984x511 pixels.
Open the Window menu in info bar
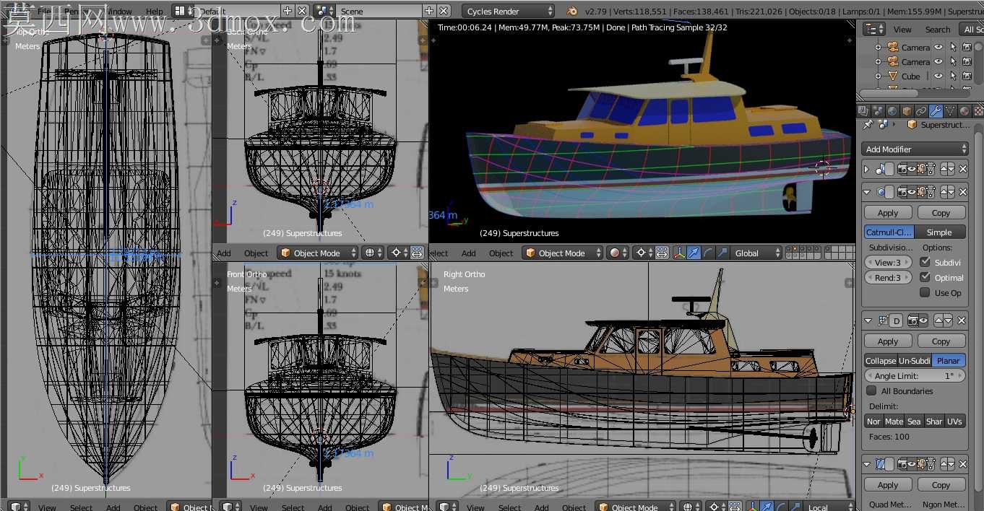click(x=119, y=11)
